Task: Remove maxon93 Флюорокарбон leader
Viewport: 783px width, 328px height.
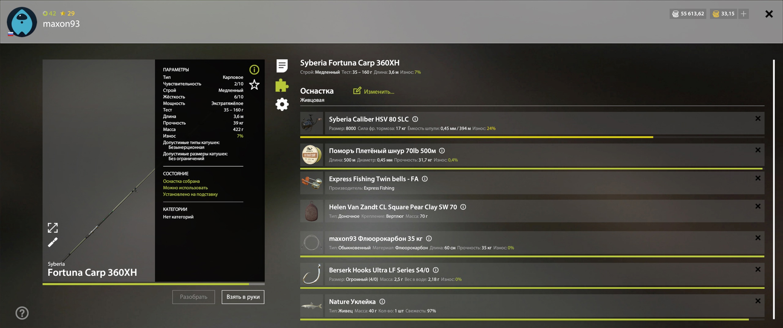Action: coord(758,238)
